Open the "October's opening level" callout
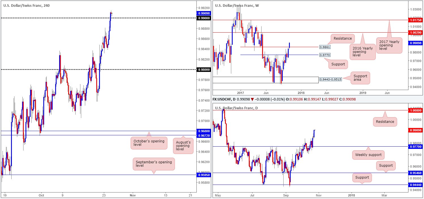This screenshot has width=424, height=199. pyautogui.click(x=149, y=143)
